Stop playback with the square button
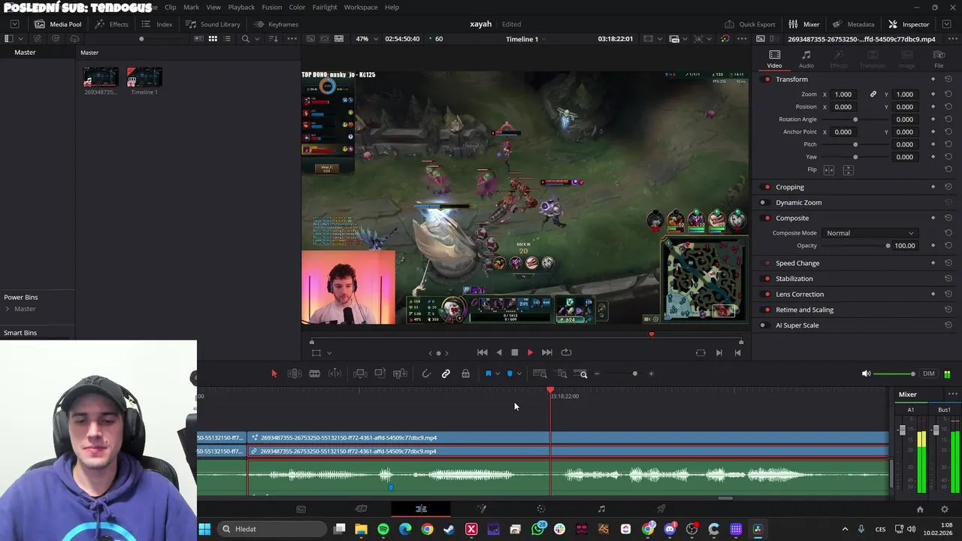Viewport: 962px width, 541px height. coord(514,352)
